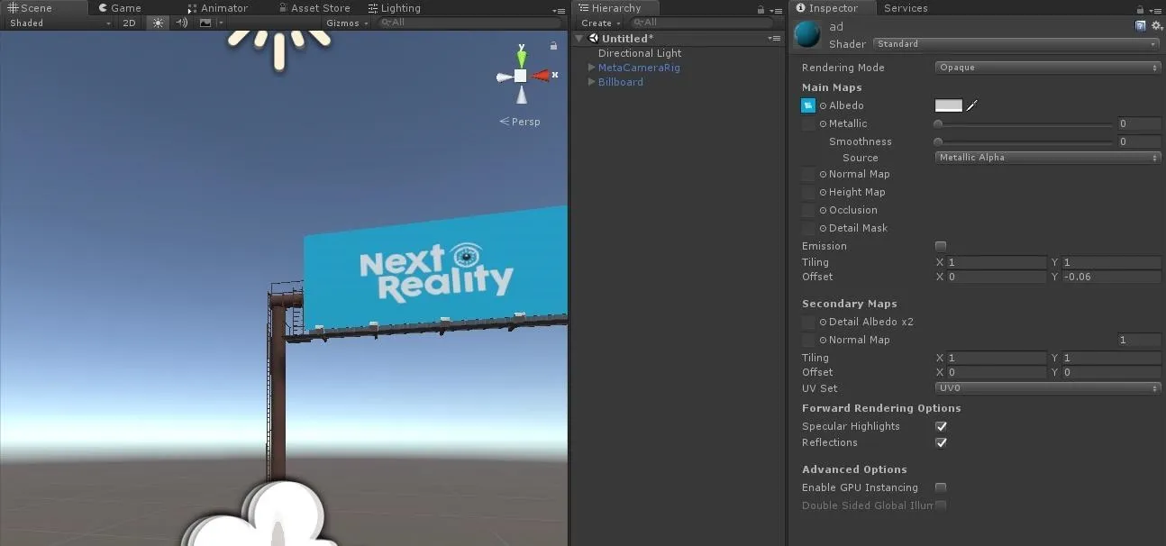The width and height of the screenshot is (1166, 546).
Task: Switch to the Services tab
Action: click(906, 8)
